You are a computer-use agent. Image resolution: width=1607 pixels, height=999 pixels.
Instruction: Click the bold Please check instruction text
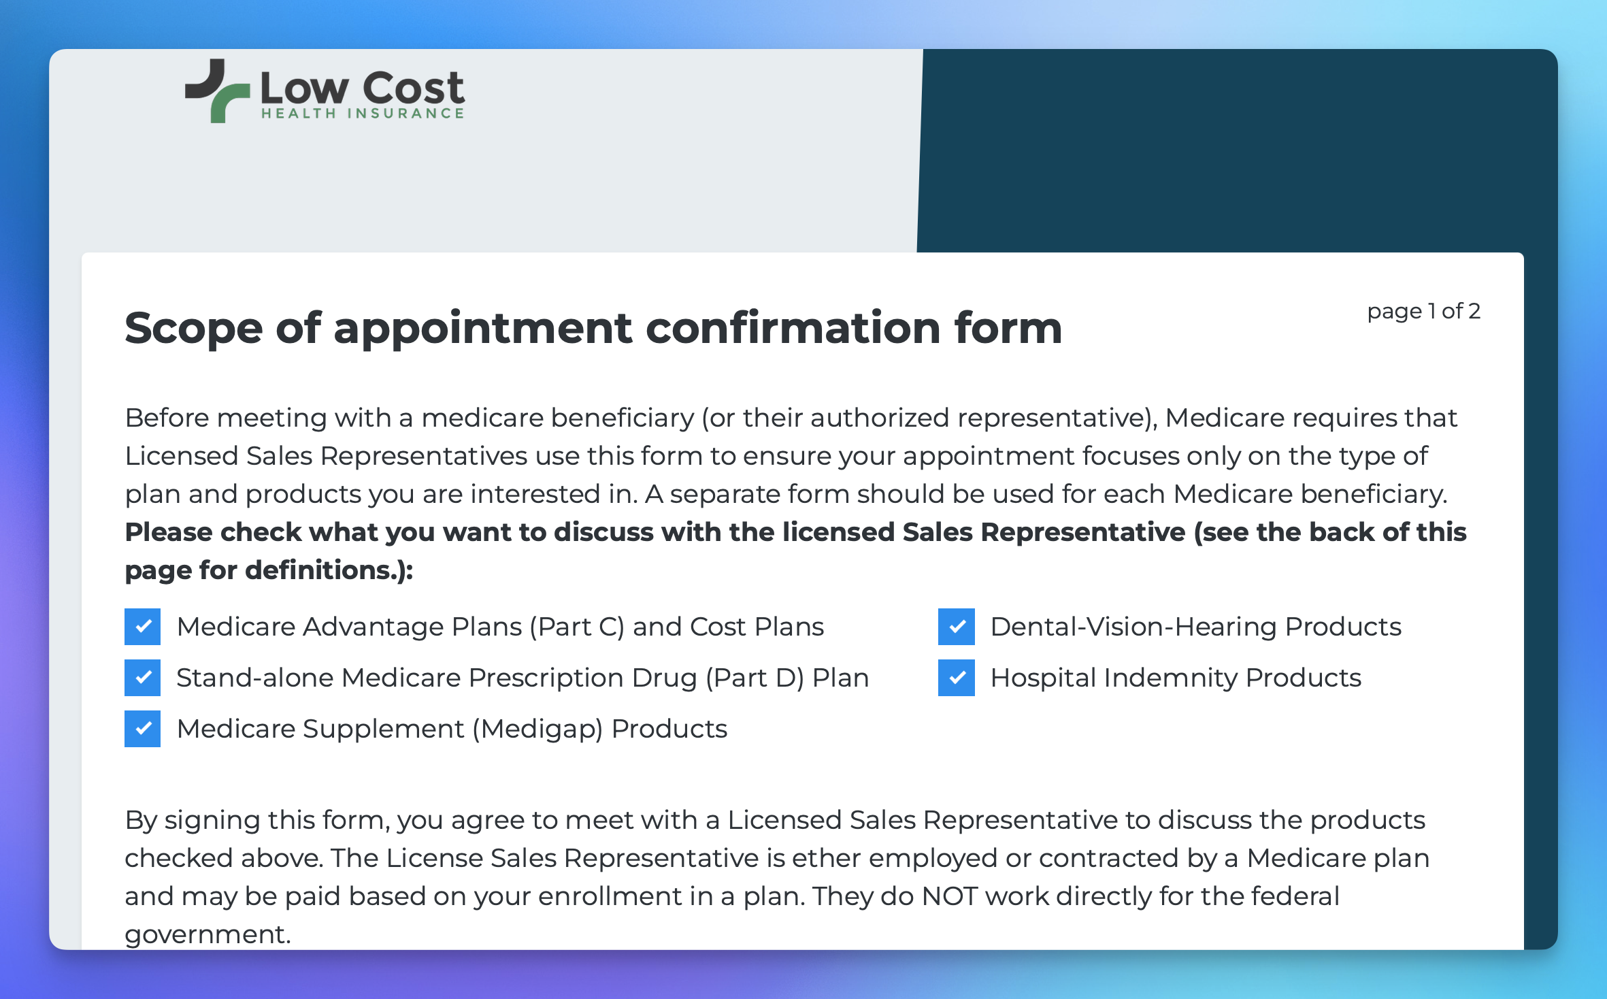tap(795, 551)
